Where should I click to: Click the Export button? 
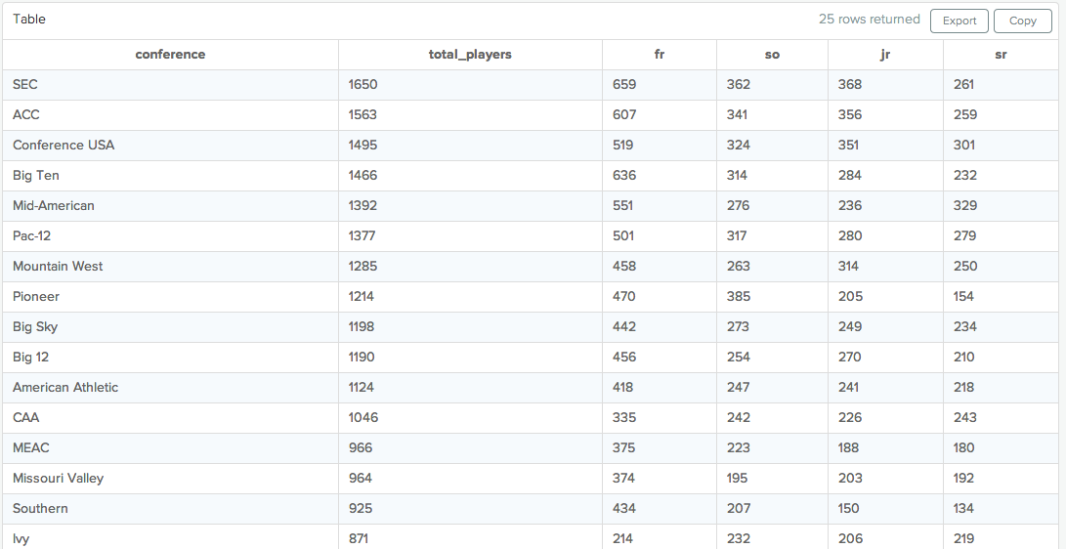coord(959,21)
